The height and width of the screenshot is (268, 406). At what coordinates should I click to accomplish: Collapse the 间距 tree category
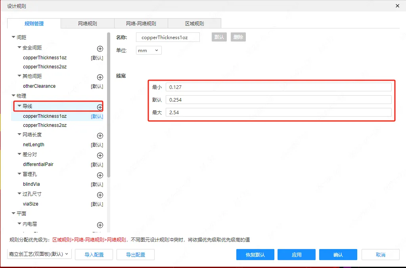pos(14,37)
